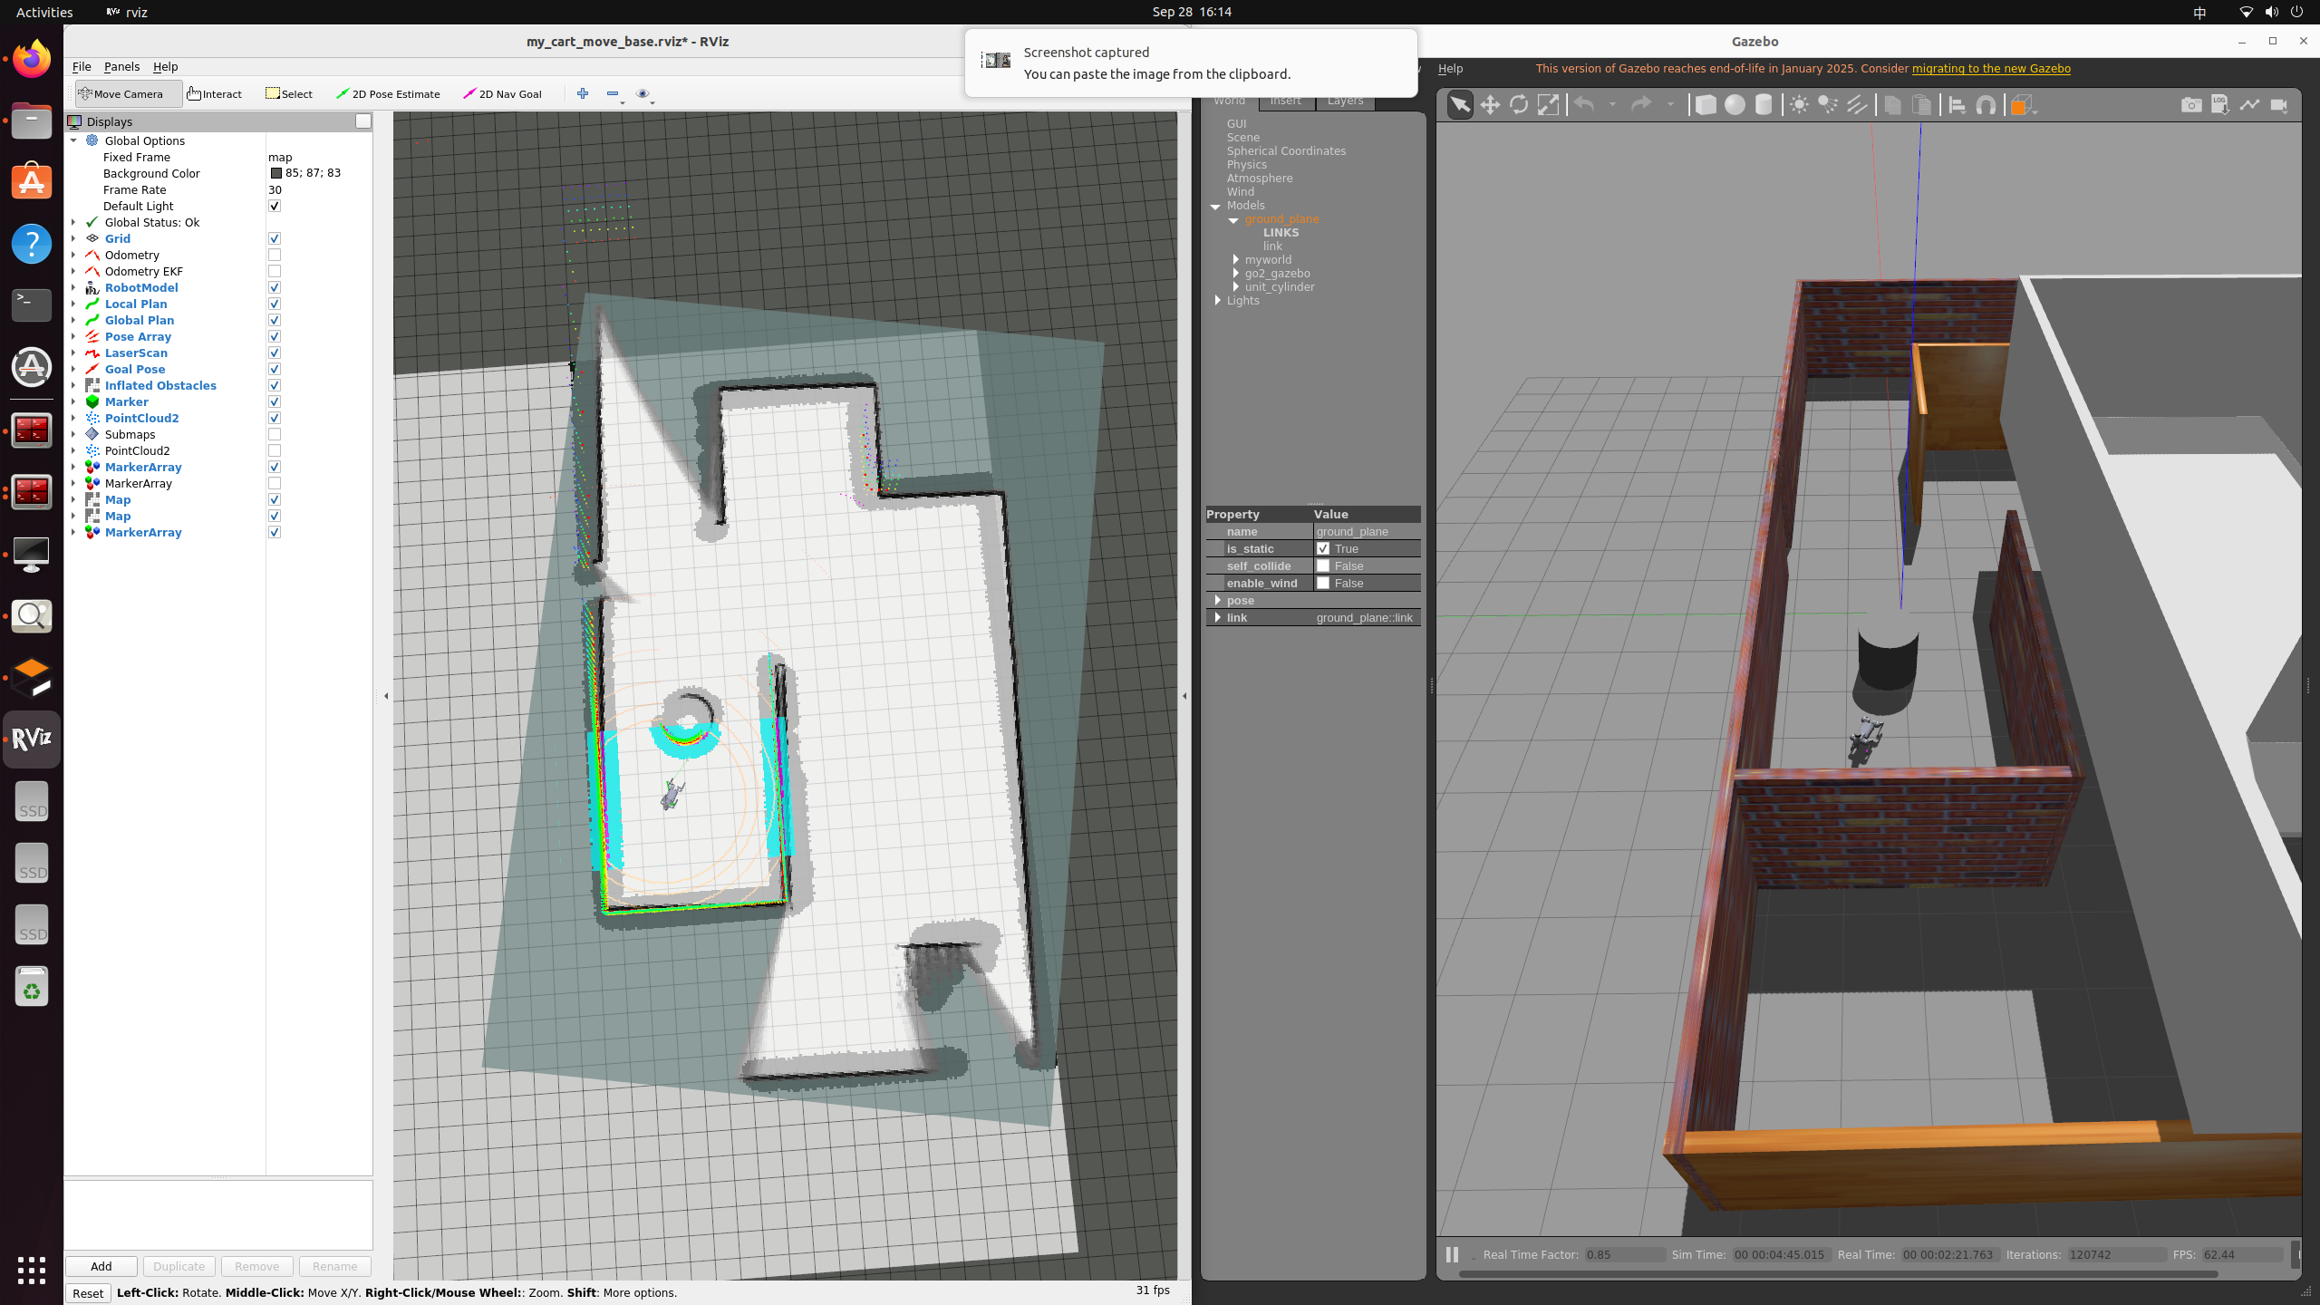This screenshot has width=2320, height=1305.
Task: Toggle the self_collide checkbox
Action: (1323, 565)
